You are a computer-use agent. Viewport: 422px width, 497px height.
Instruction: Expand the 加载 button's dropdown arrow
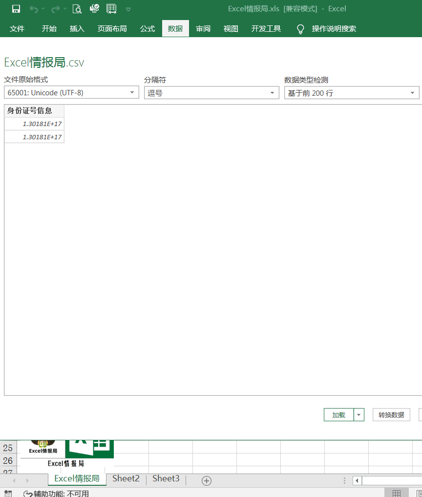click(x=359, y=415)
